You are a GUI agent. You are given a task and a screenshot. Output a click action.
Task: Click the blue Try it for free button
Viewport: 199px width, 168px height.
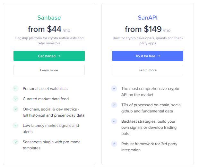(x=147, y=56)
